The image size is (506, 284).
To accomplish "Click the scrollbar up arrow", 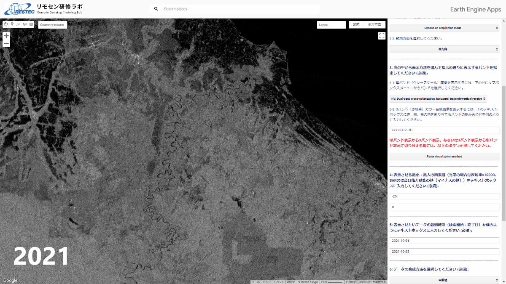I will 503,21.
